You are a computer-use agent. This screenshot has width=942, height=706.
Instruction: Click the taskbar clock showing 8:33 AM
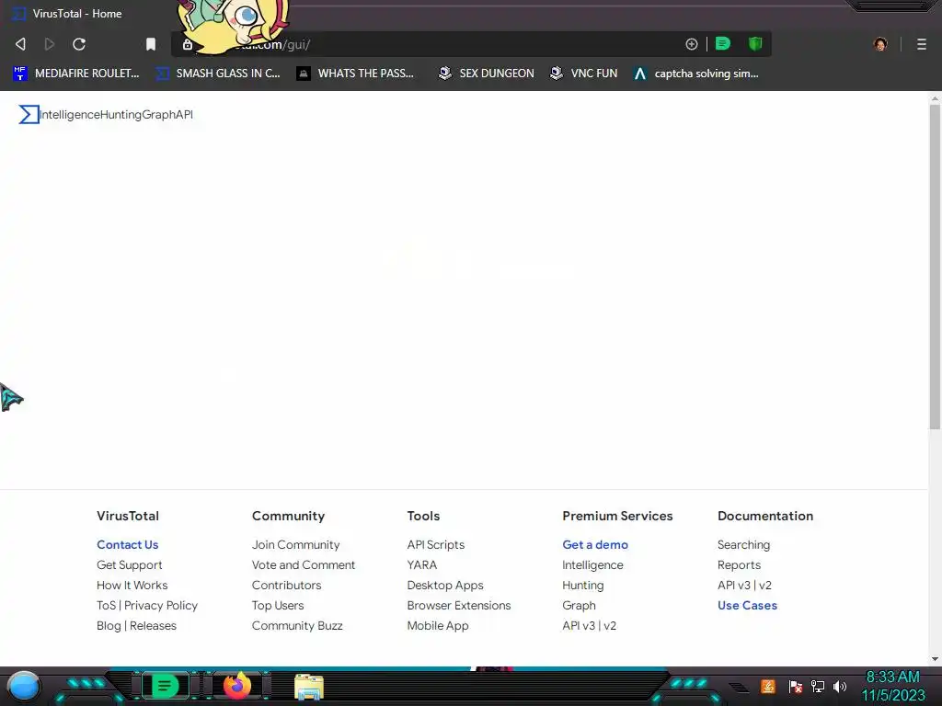[892, 686]
